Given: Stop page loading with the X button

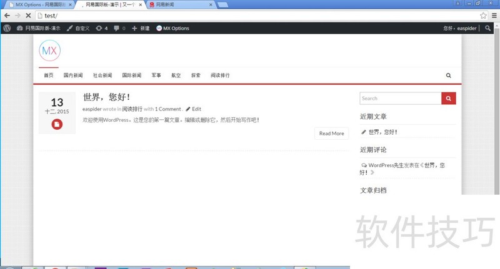Looking at the screenshot, I should pyautogui.click(x=28, y=15).
